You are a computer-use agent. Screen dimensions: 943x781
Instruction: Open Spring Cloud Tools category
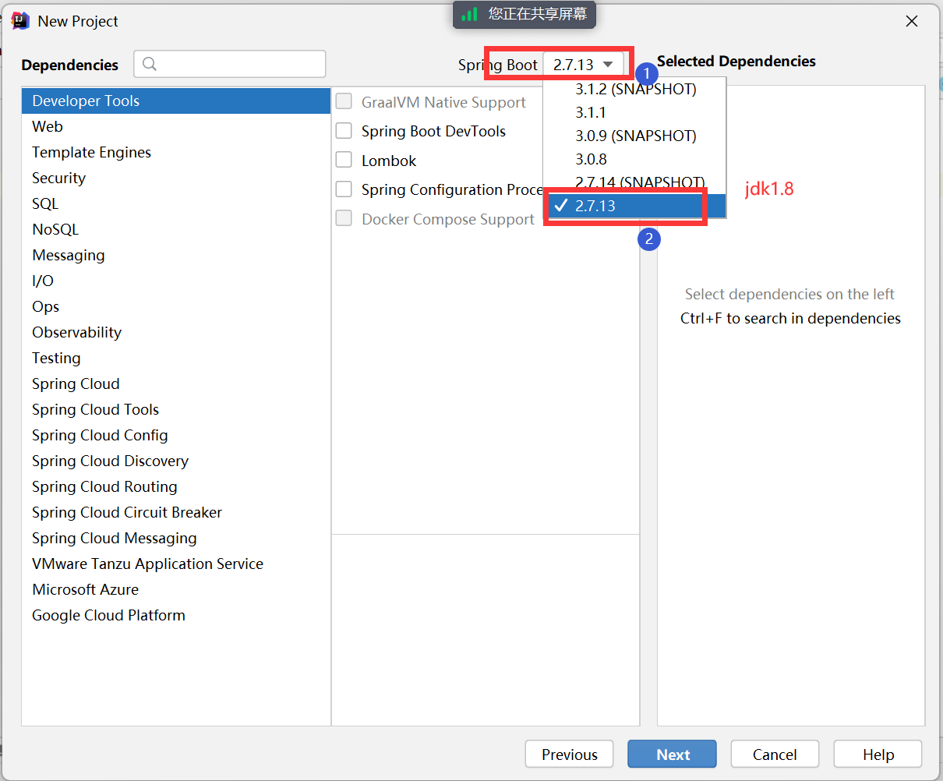point(176,409)
